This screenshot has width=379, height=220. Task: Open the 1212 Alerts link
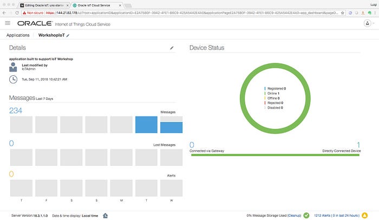coord(337,216)
